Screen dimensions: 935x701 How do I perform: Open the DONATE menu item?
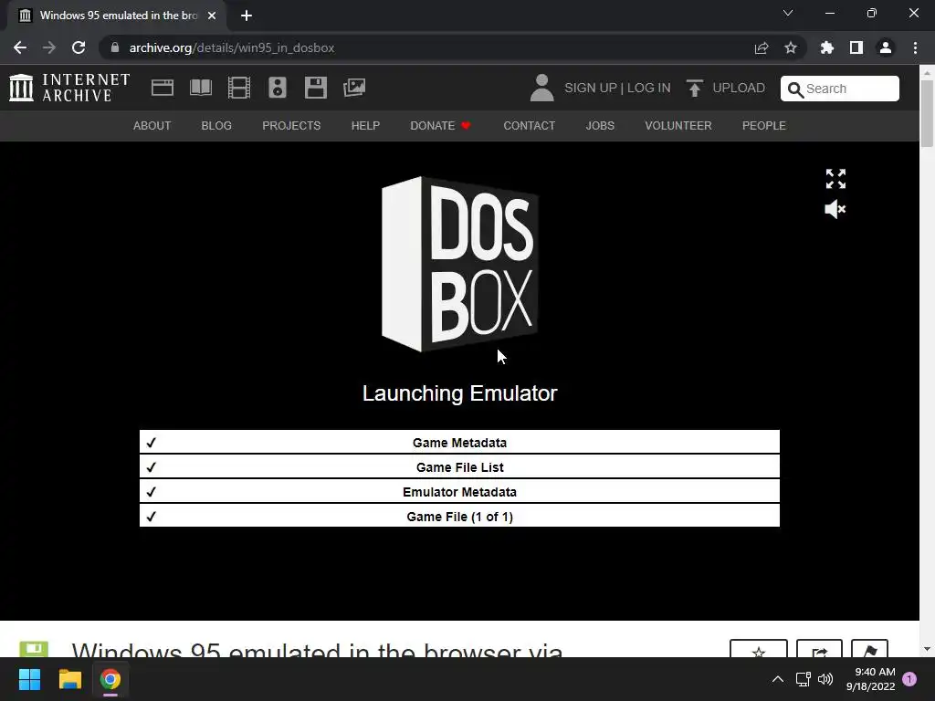[441, 126]
